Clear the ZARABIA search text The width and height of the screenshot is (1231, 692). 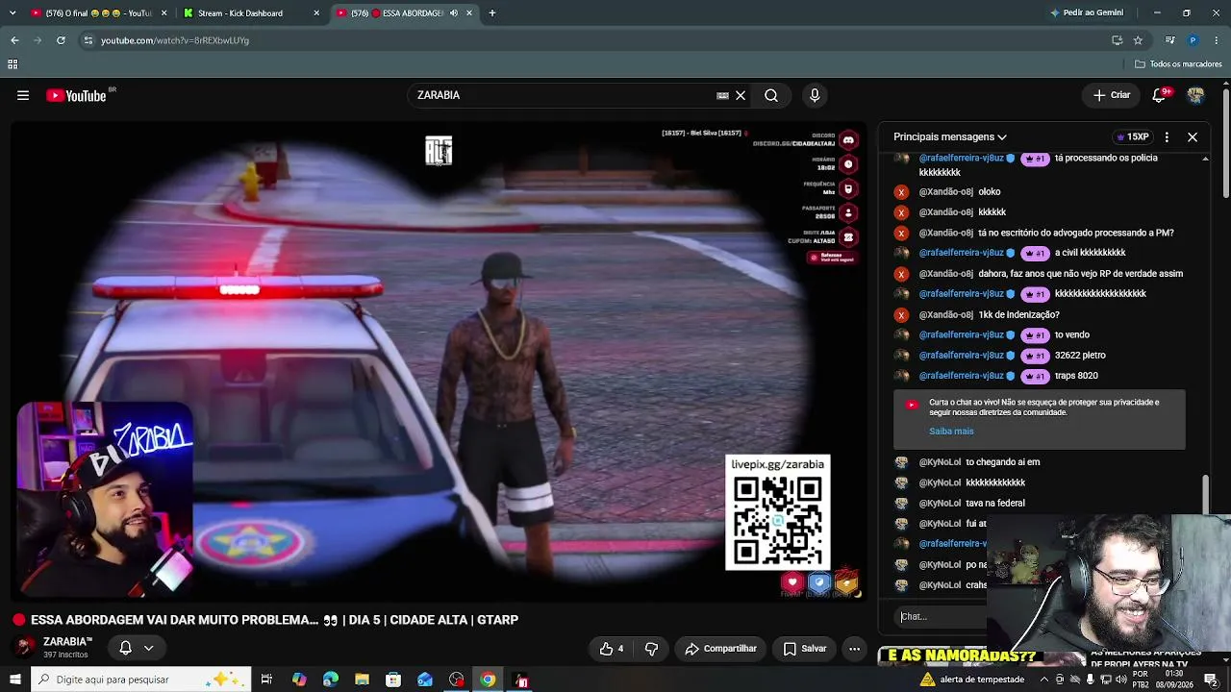(x=741, y=95)
